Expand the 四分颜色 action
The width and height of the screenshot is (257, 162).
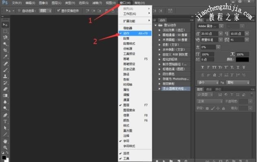[160, 74]
